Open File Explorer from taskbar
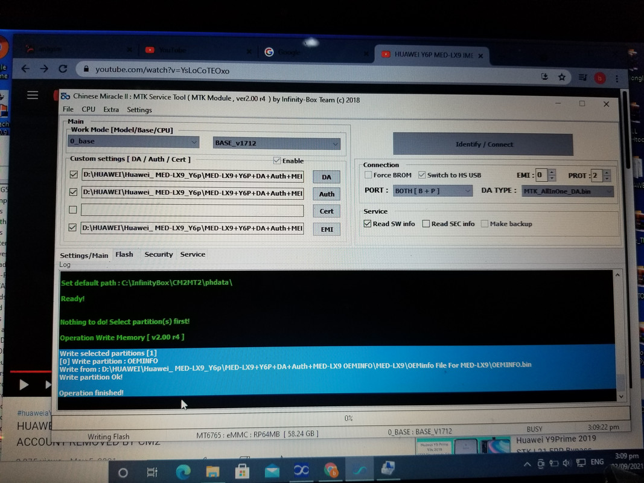Screen dimensions: 644x483 pyautogui.click(x=212, y=472)
